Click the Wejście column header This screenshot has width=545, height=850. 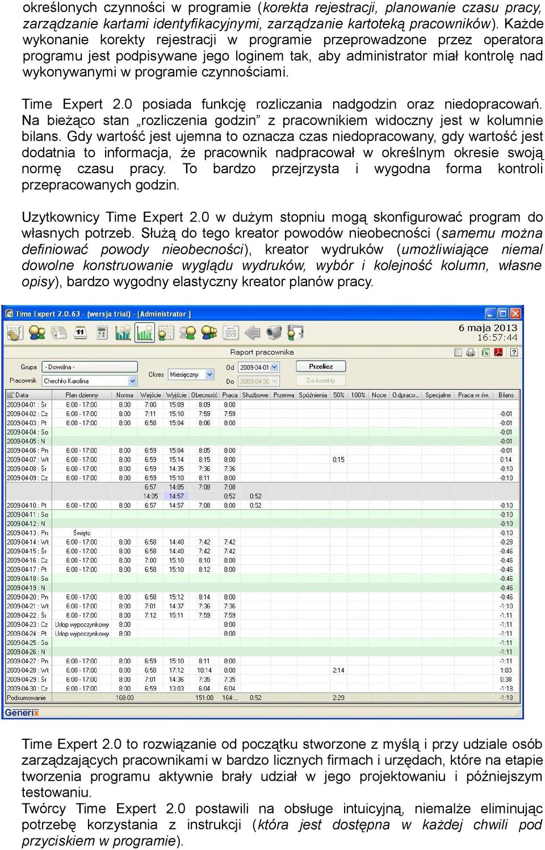[150, 395]
